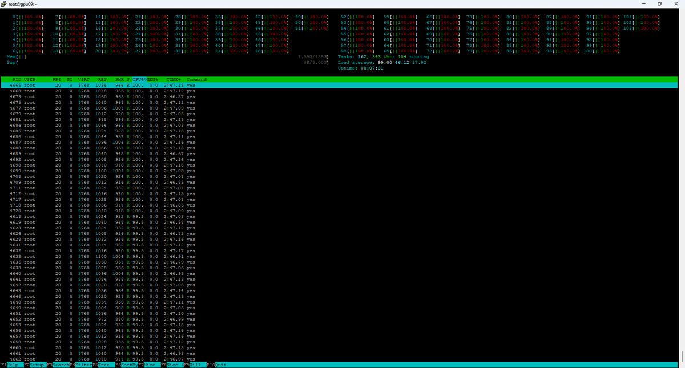Sort by the PID column header
The height and width of the screenshot is (368, 685).
click(17, 79)
